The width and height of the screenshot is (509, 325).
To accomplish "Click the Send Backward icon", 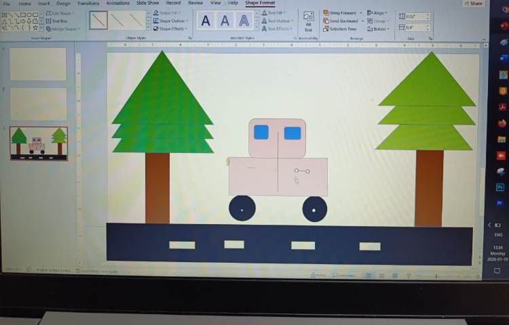I will pyautogui.click(x=326, y=21).
